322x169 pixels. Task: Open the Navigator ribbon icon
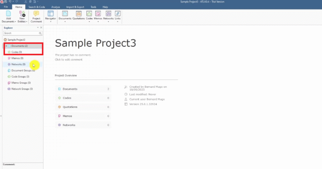pos(50,14)
